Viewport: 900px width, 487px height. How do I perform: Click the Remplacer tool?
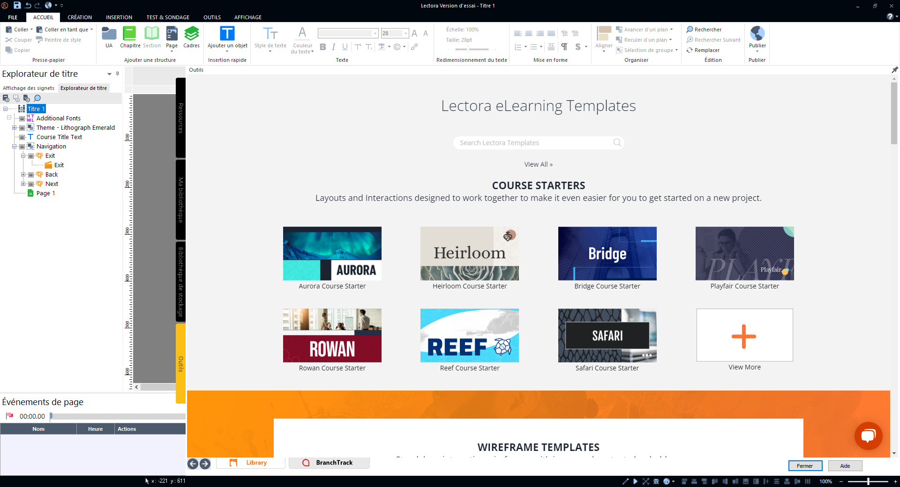703,50
